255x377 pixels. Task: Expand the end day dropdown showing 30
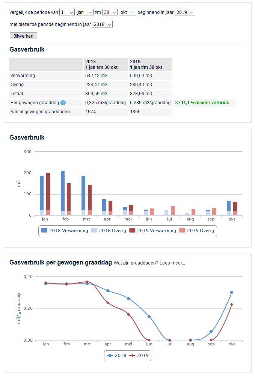[x=110, y=12]
